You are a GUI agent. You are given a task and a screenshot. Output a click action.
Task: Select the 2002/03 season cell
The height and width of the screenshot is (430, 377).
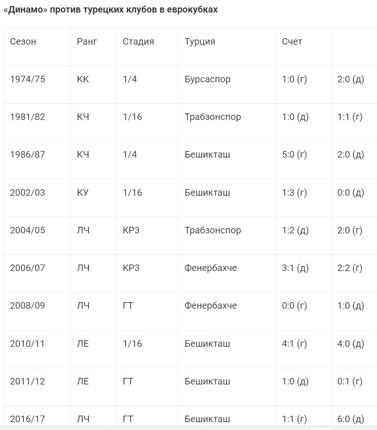(27, 192)
